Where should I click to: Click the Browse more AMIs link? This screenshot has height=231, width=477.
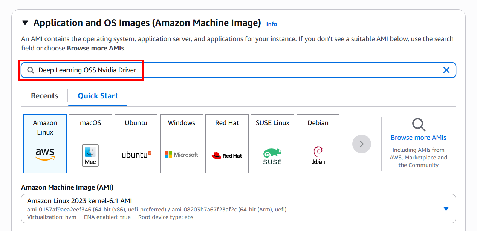click(x=419, y=138)
